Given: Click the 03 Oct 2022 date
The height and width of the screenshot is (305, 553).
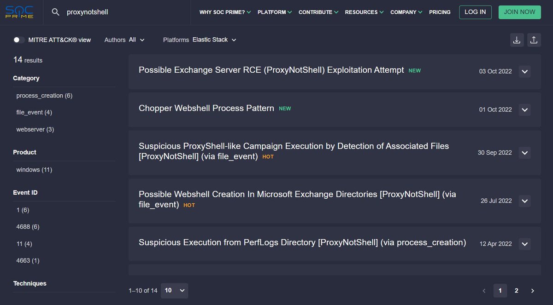Looking at the screenshot, I should (x=495, y=71).
